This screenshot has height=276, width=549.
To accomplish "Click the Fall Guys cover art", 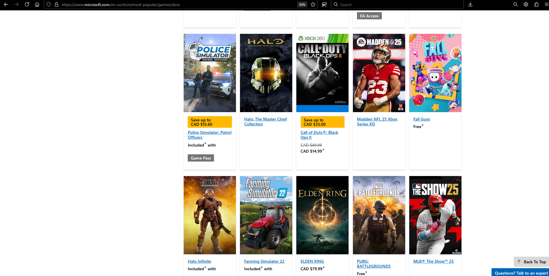I will pyautogui.click(x=435, y=73).
